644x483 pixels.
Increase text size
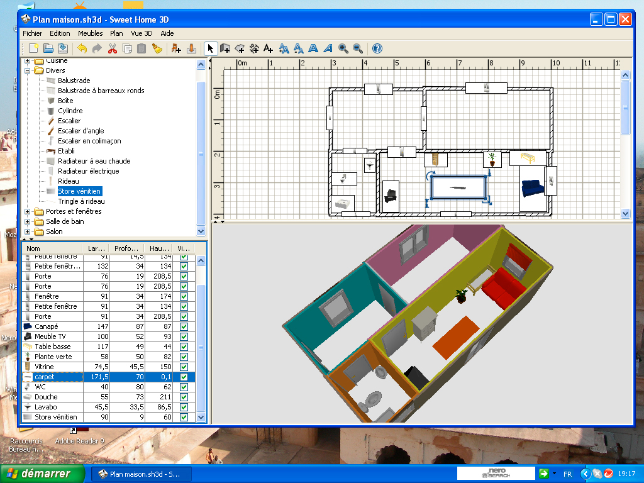284,48
